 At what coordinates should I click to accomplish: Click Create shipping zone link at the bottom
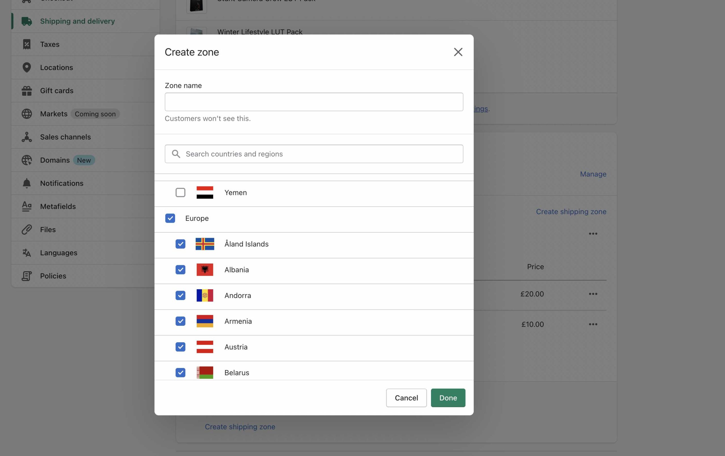[x=240, y=427]
